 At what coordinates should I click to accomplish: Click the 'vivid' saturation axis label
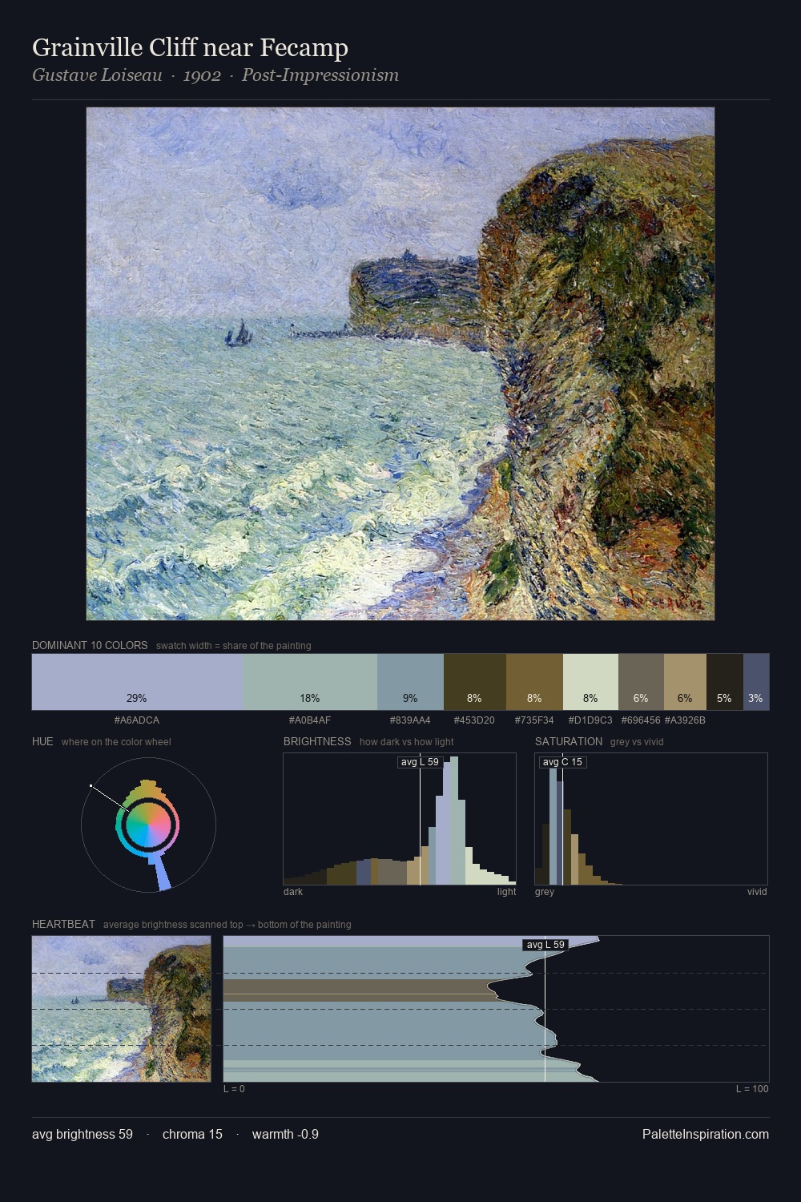point(757,892)
